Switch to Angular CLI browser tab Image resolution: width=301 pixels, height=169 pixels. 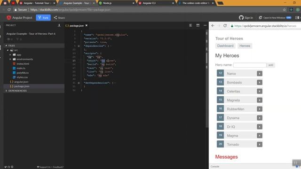156,3
